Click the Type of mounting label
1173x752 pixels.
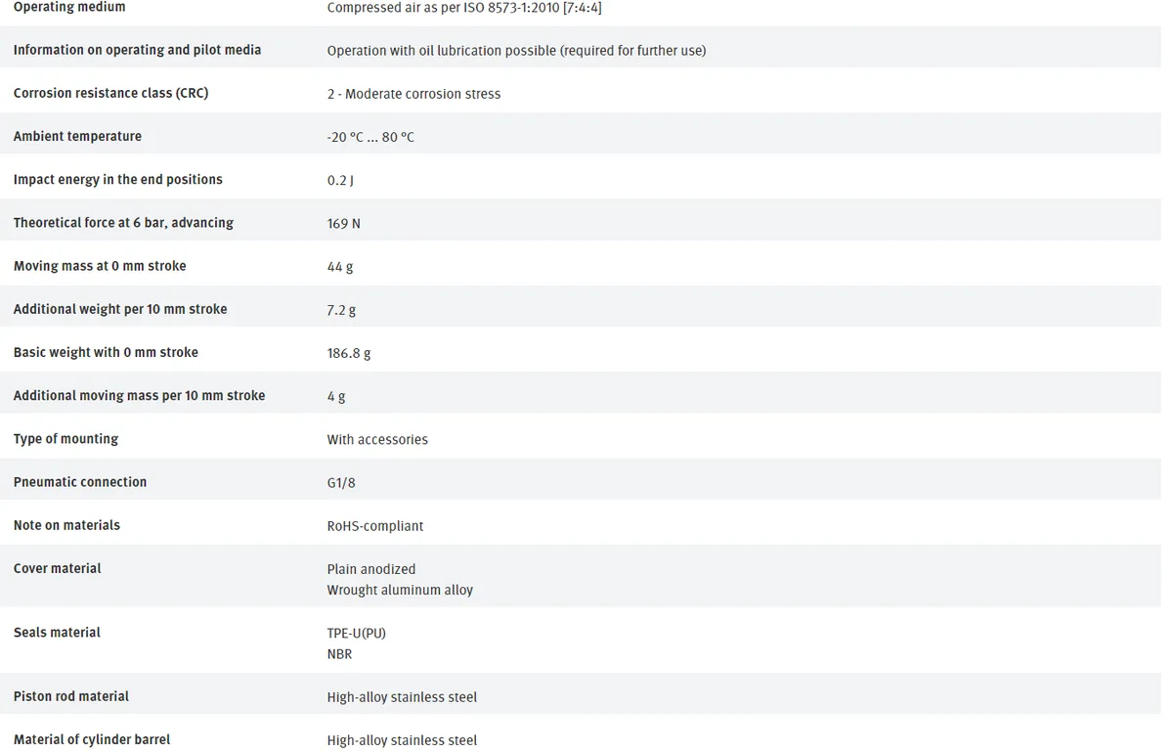coord(65,438)
